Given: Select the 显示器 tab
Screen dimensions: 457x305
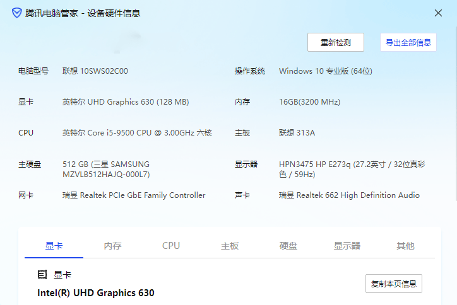Looking at the screenshot, I should [x=347, y=246].
